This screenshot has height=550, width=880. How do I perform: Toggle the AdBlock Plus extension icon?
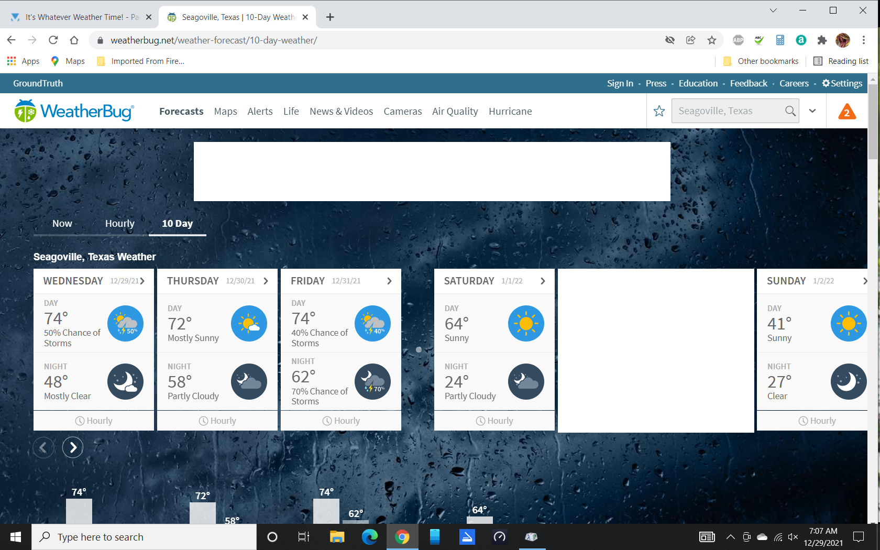738,40
